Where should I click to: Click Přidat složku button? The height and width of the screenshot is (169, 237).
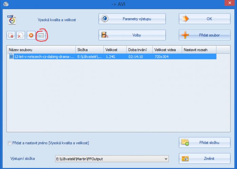[x=205, y=143]
